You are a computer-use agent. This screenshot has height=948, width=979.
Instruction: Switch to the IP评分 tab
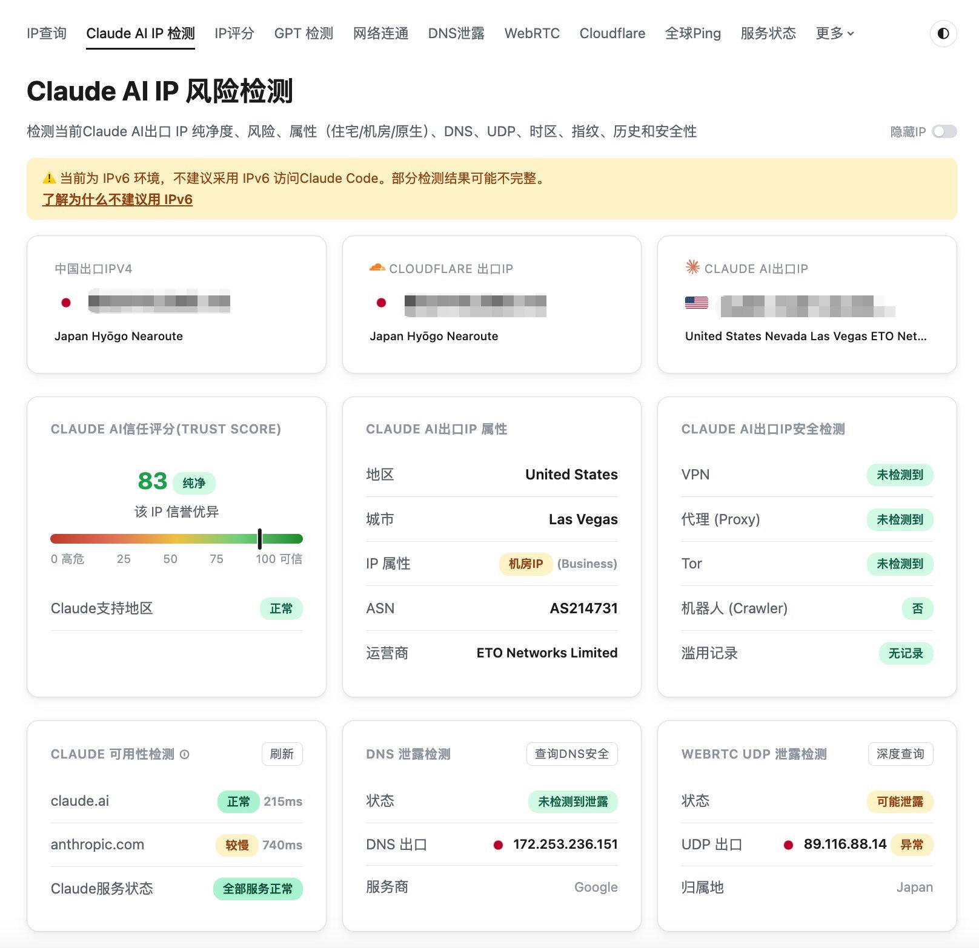(234, 33)
